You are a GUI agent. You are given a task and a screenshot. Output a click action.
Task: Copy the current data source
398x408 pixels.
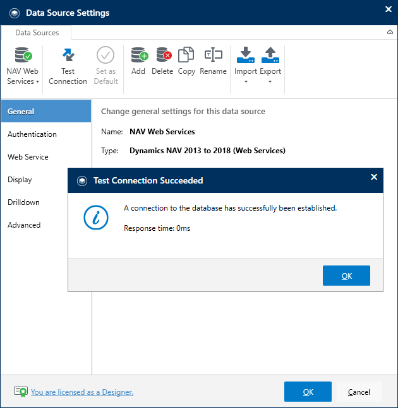coord(186,61)
